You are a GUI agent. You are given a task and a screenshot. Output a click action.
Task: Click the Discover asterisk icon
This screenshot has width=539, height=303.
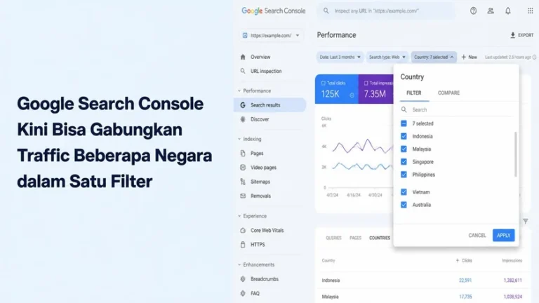point(243,119)
